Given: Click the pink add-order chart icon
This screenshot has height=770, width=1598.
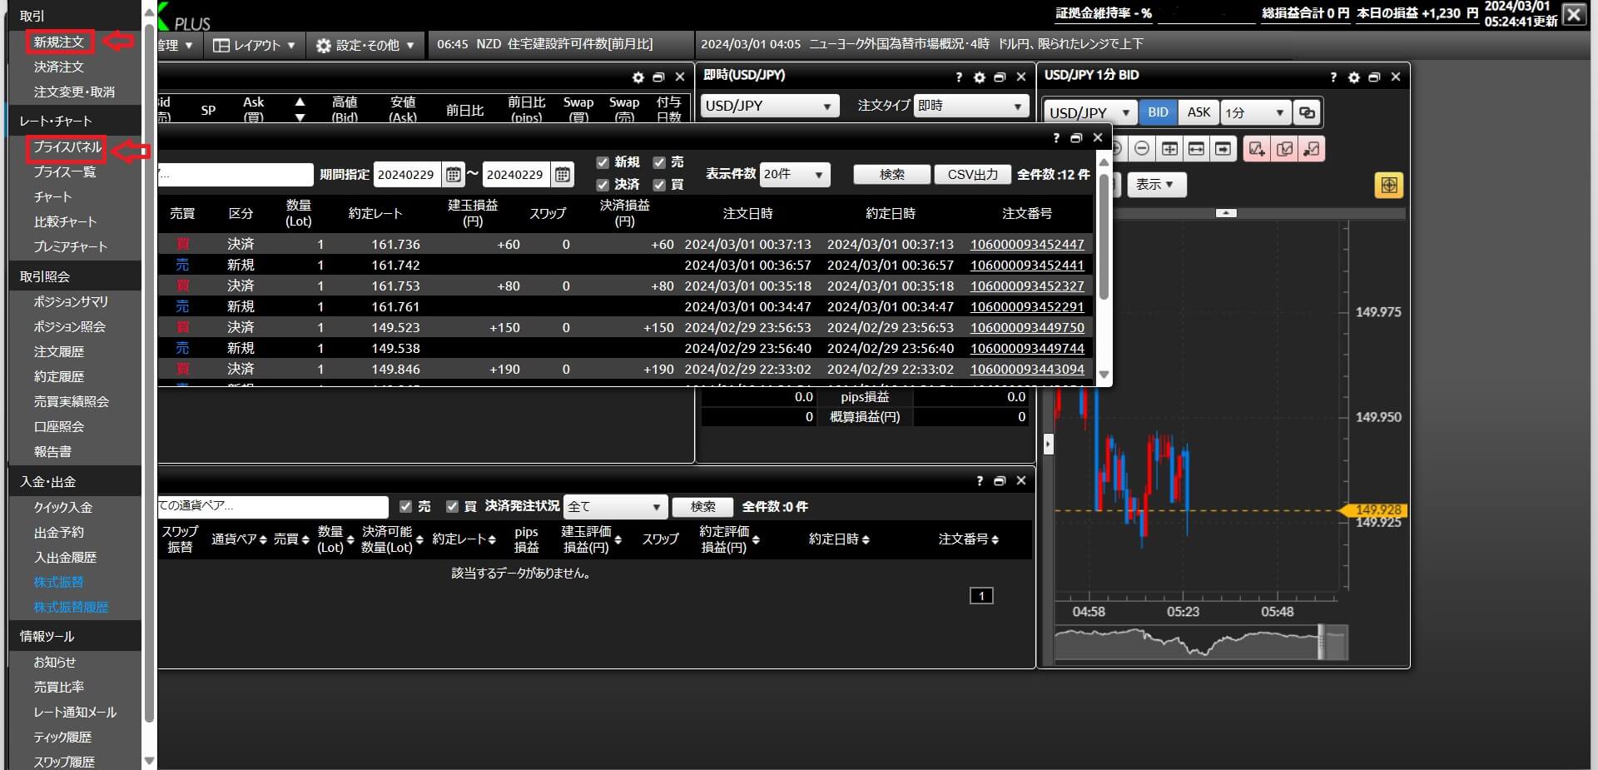Looking at the screenshot, I should 1257,149.
